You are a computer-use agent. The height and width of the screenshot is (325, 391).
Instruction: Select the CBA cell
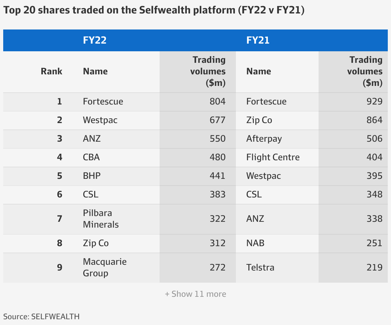[91, 157]
